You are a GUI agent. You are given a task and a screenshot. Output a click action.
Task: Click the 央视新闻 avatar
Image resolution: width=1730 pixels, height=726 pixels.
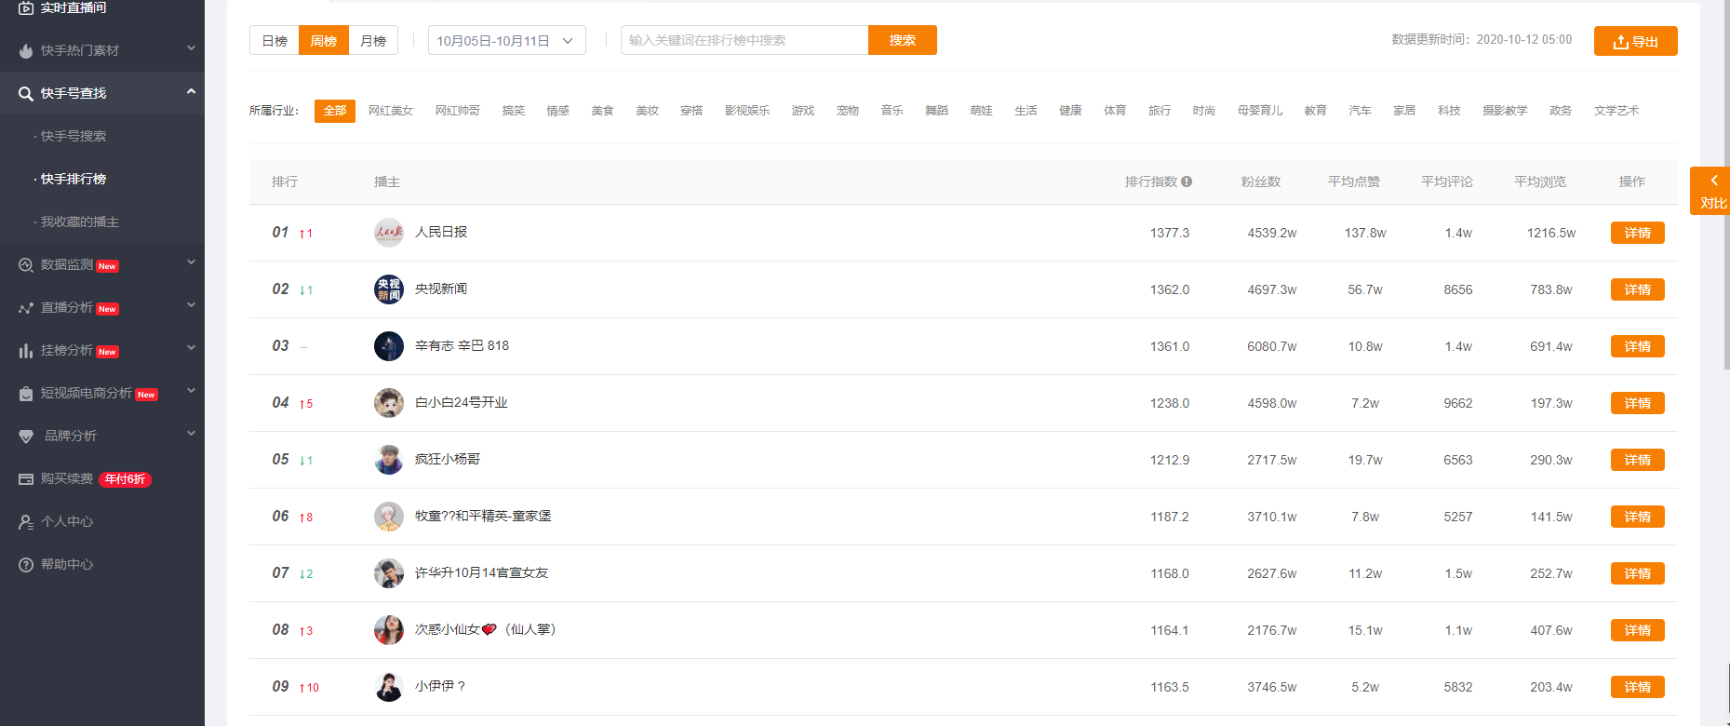coord(389,289)
